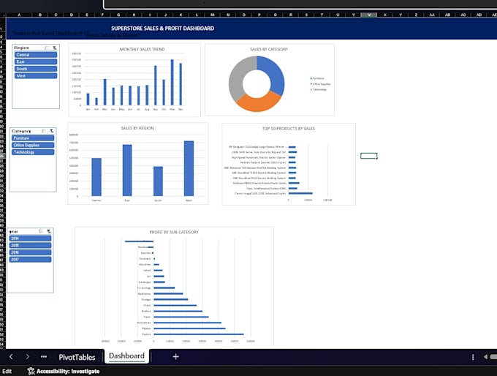Image resolution: width=497 pixels, height=376 pixels.
Task: Filter the Category slicer to Technology
Action: pos(33,152)
